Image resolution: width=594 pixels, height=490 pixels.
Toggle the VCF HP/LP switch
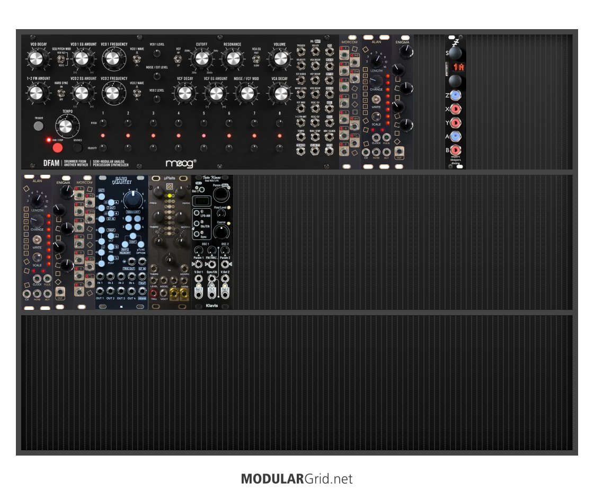pyautogui.click(x=178, y=59)
